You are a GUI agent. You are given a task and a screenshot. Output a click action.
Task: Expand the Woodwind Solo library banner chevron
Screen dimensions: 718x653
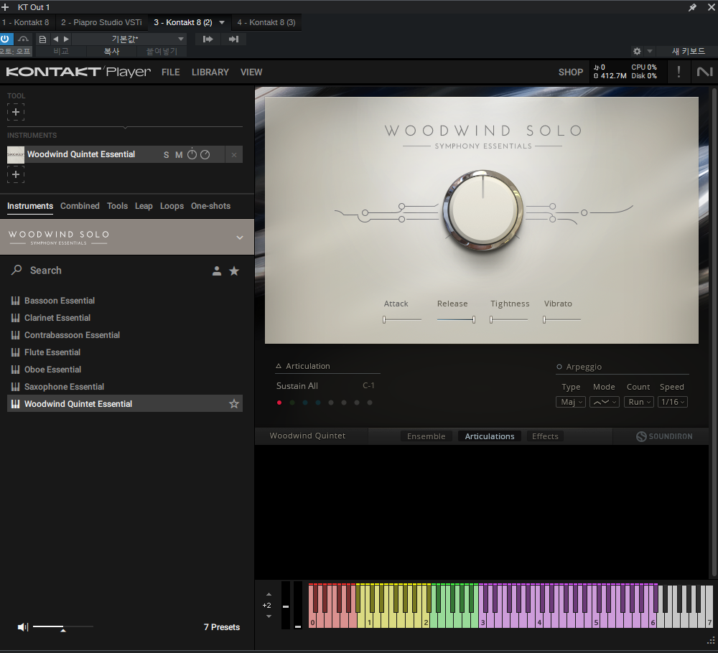coord(240,238)
